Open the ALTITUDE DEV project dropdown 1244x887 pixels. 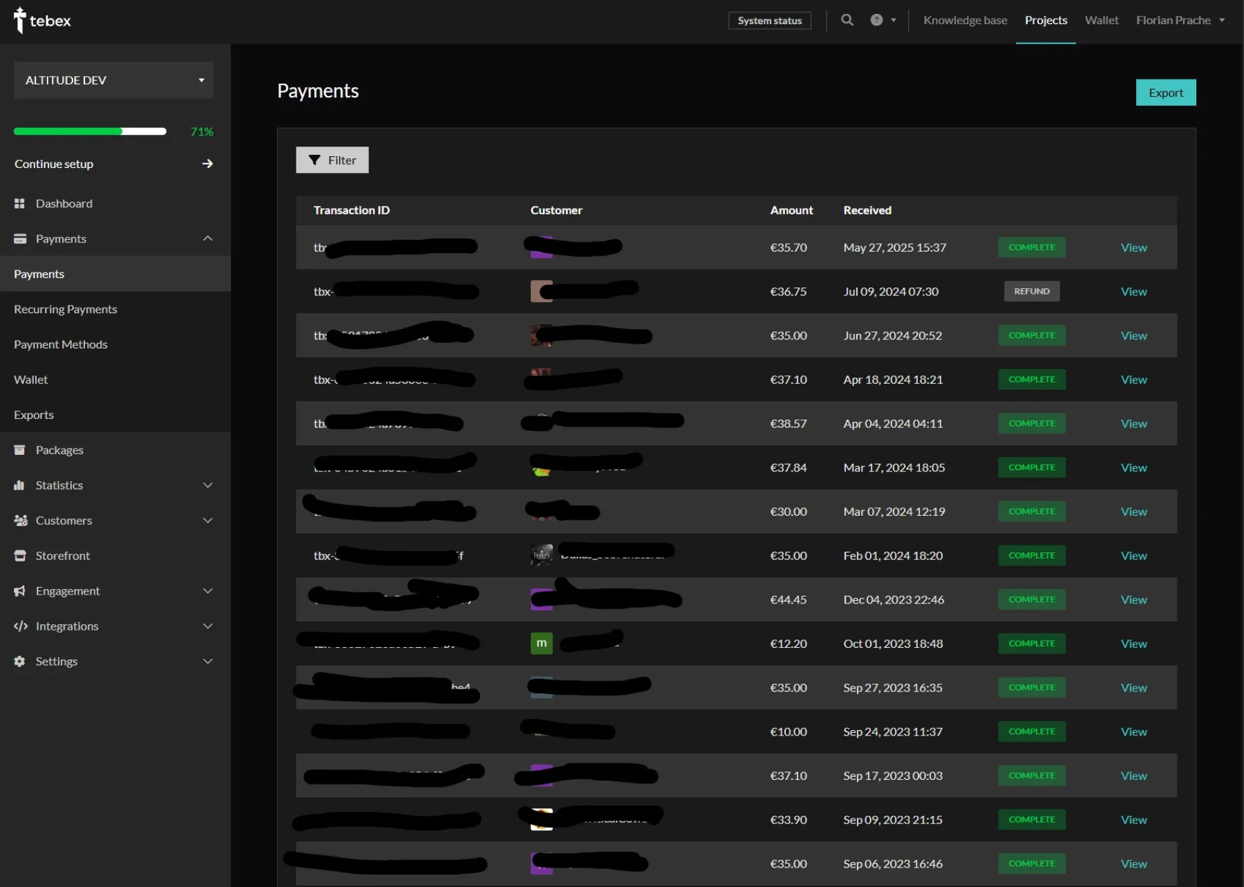click(x=113, y=80)
